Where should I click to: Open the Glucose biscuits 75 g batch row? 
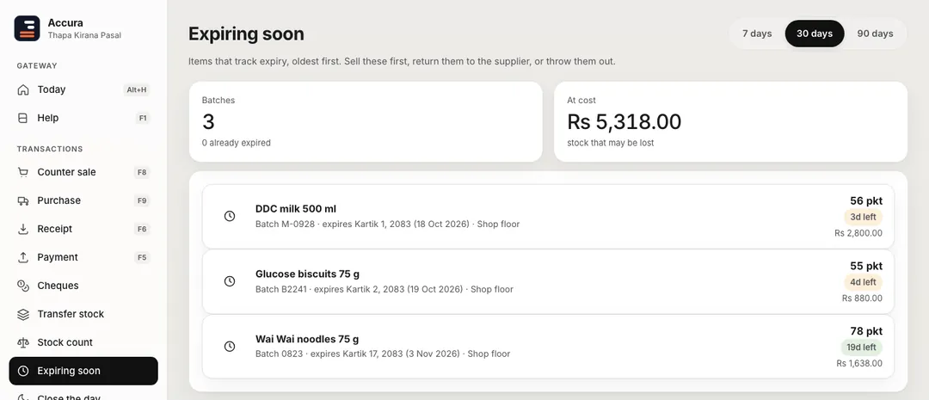[548, 281]
